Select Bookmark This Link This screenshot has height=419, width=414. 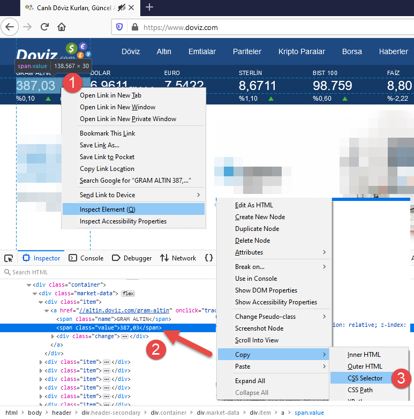tap(133, 133)
